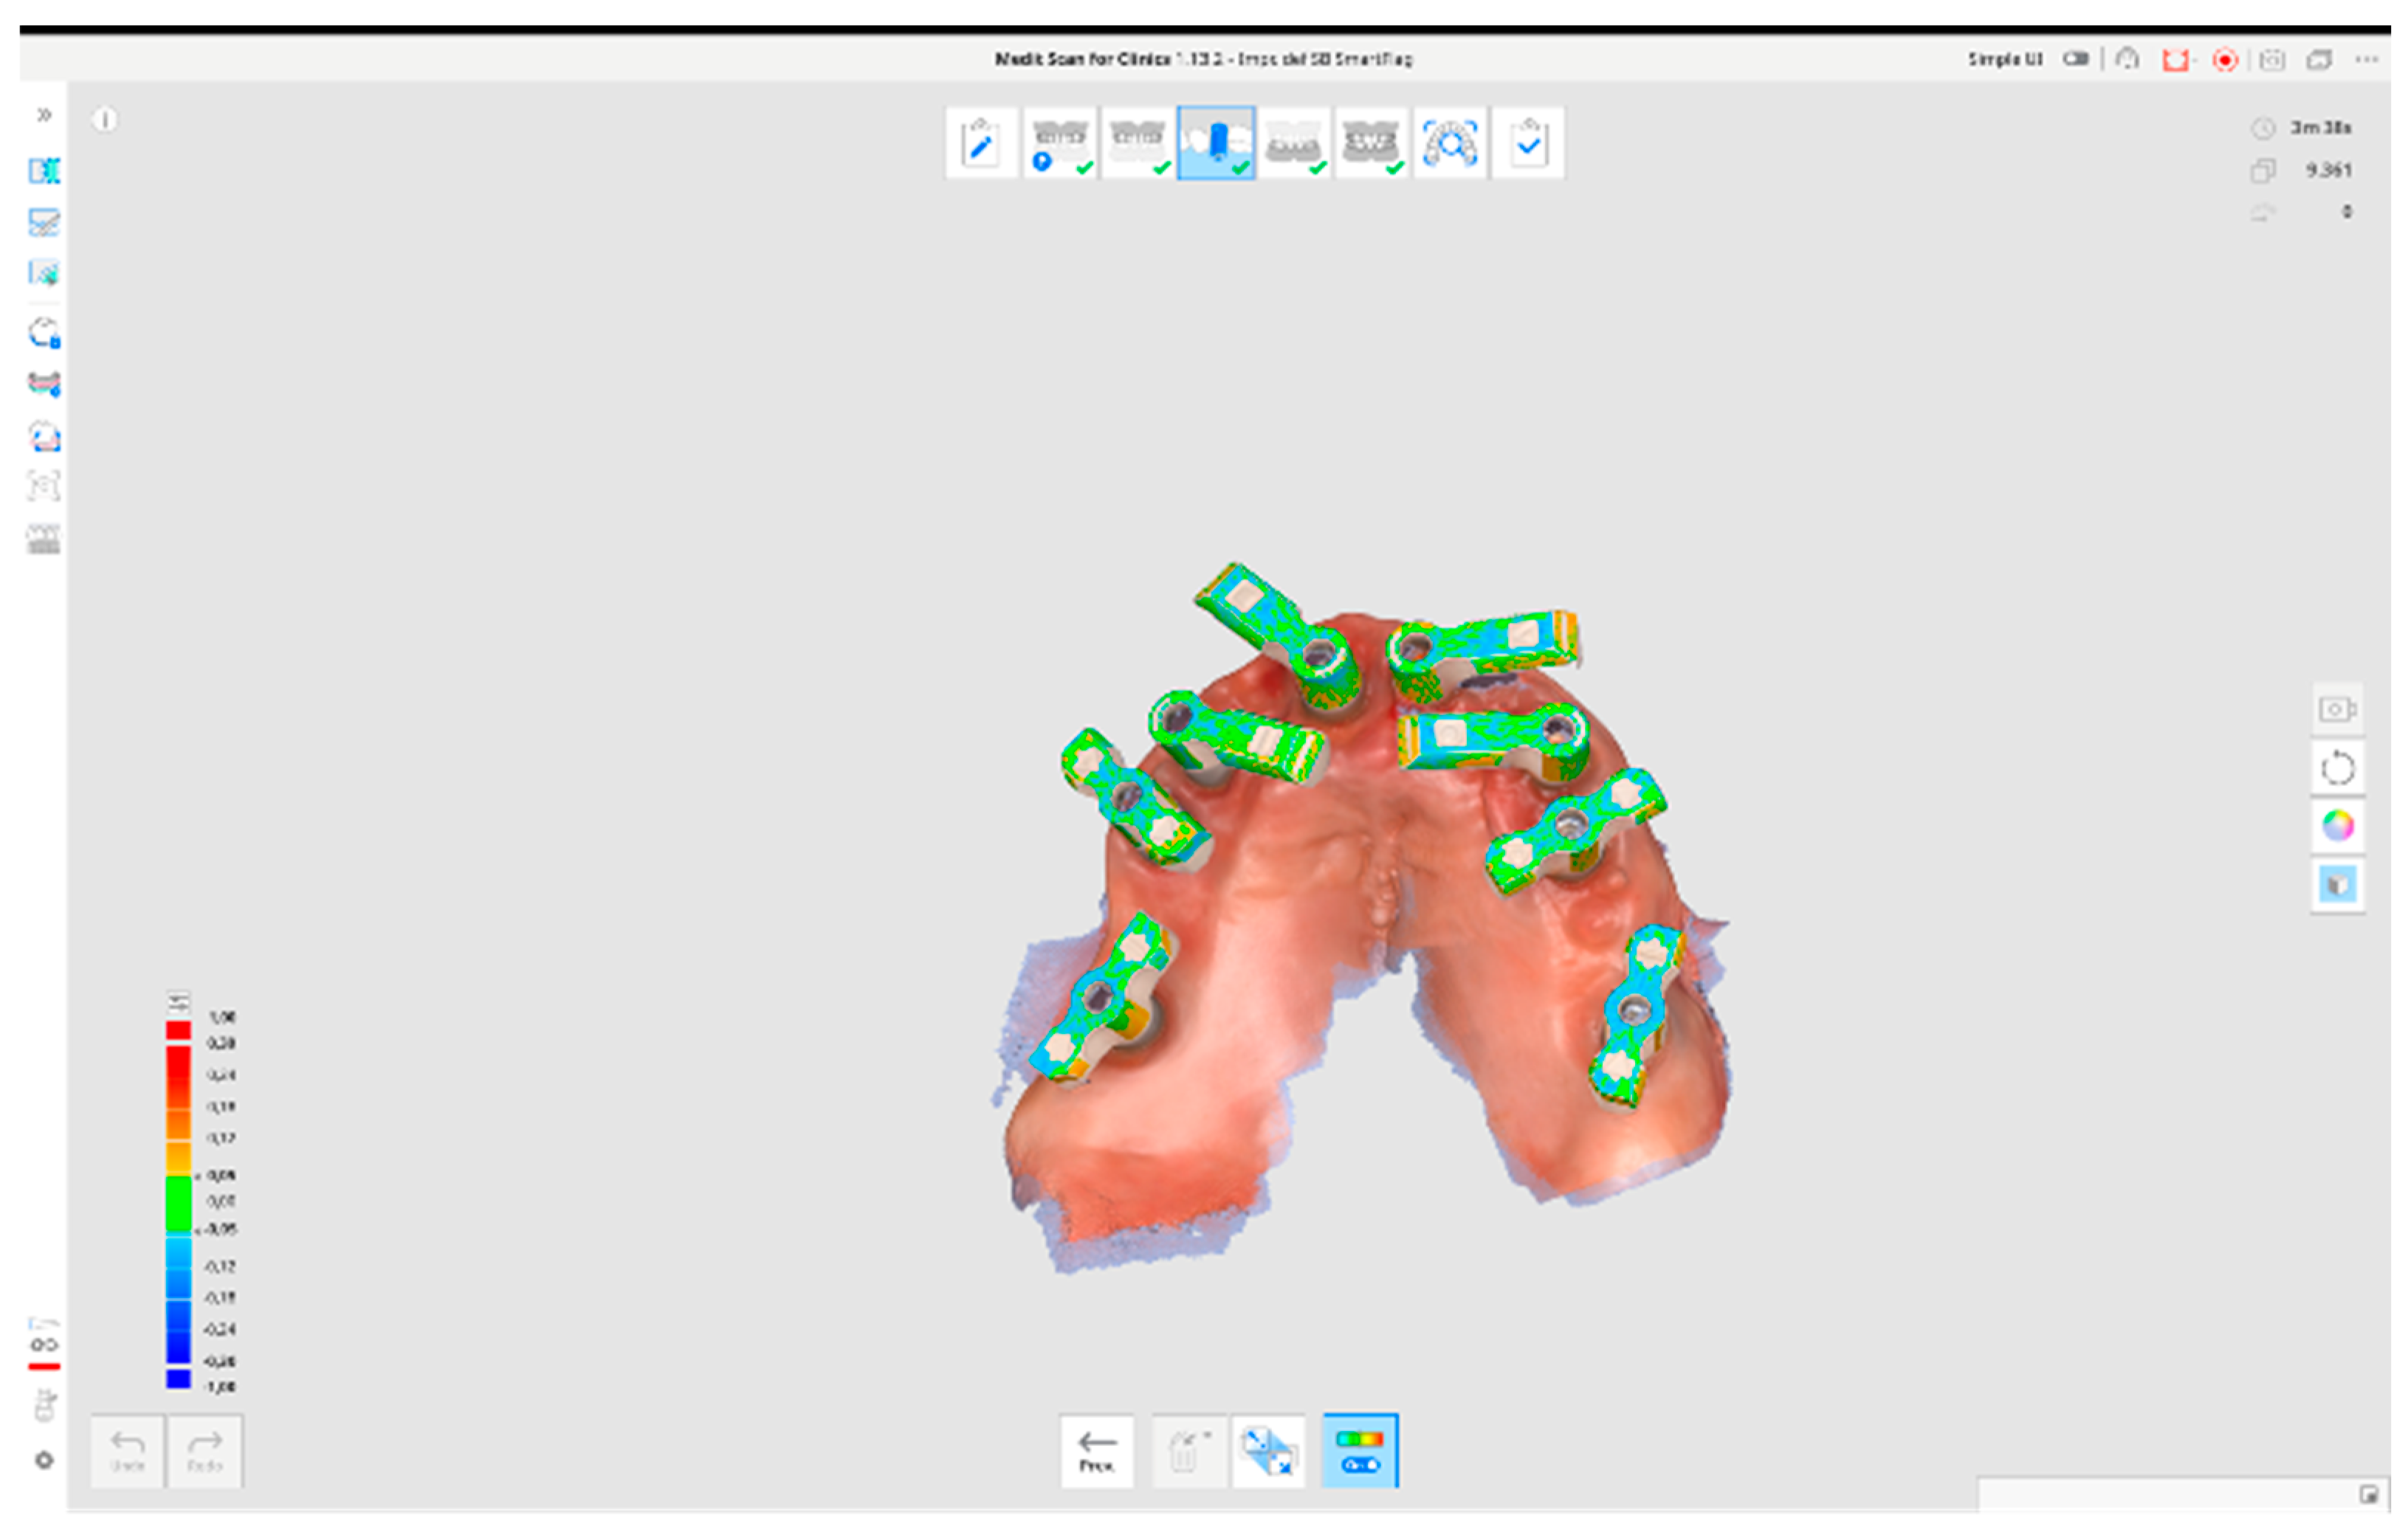Open the full-arch analysis stage
Image resolution: width=2408 pixels, height=1538 pixels.
[1448, 142]
